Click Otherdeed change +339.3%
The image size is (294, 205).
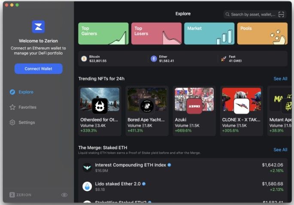[x=88, y=131]
